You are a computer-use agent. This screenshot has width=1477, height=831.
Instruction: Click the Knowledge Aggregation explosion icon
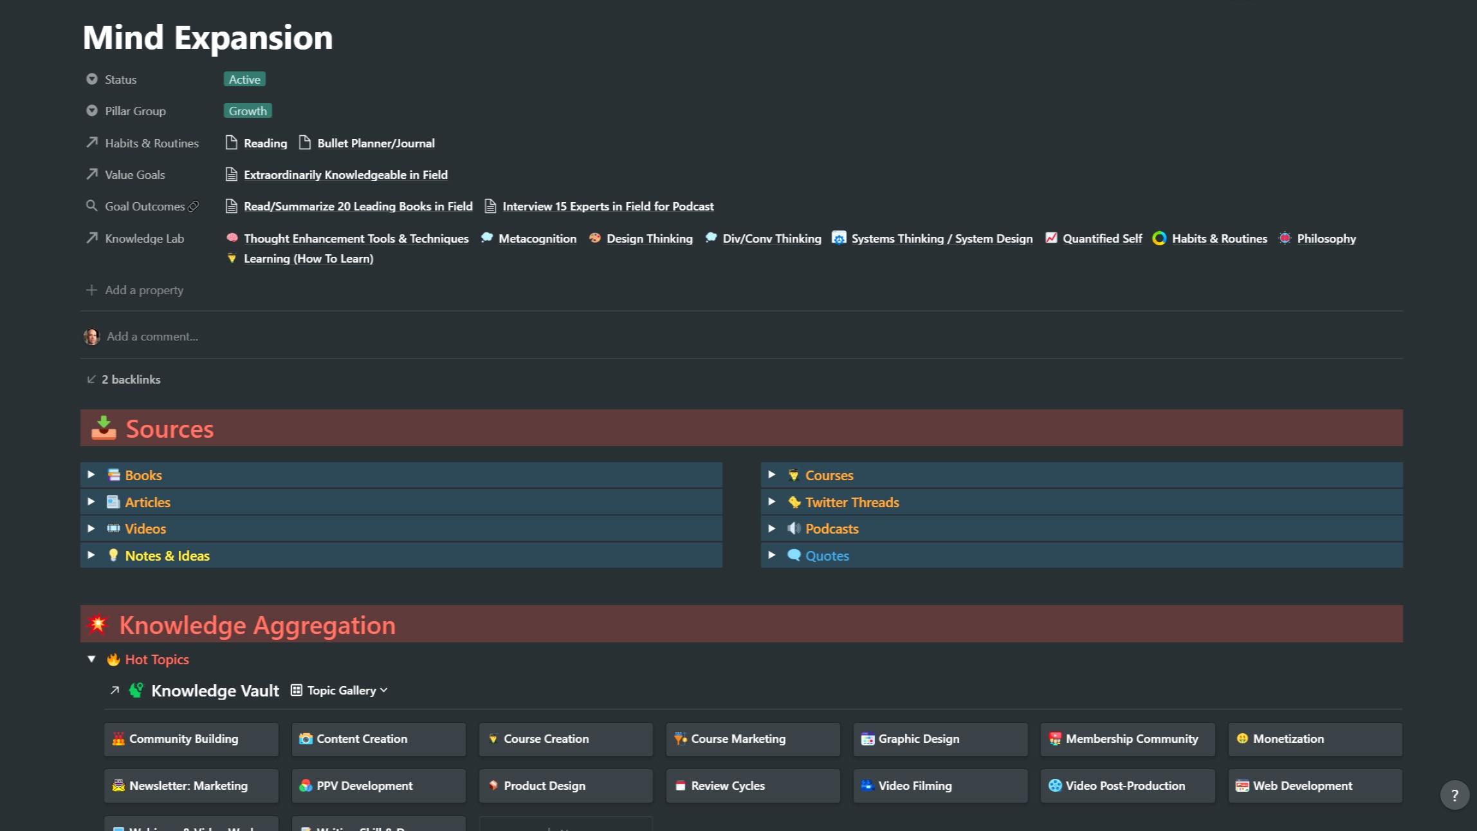click(98, 624)
